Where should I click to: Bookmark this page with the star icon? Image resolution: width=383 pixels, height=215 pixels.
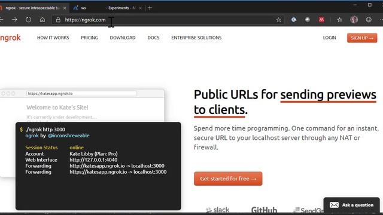point(278,20)
